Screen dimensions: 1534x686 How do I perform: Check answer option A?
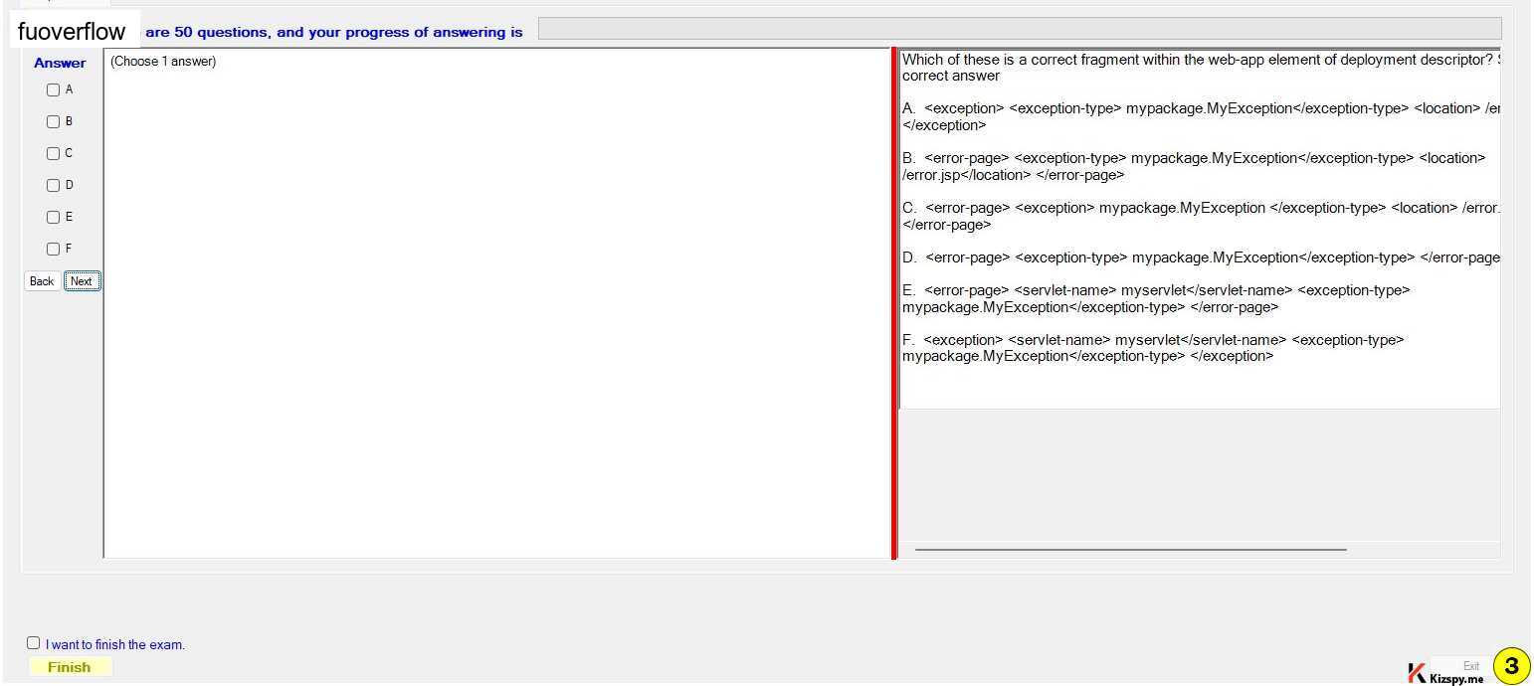[x=54, y=89]
